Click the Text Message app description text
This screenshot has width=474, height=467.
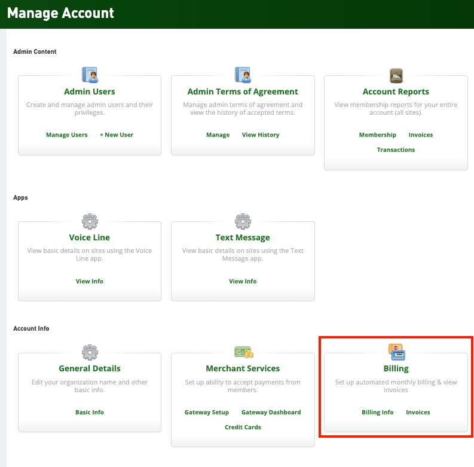[x=243, y=255]
